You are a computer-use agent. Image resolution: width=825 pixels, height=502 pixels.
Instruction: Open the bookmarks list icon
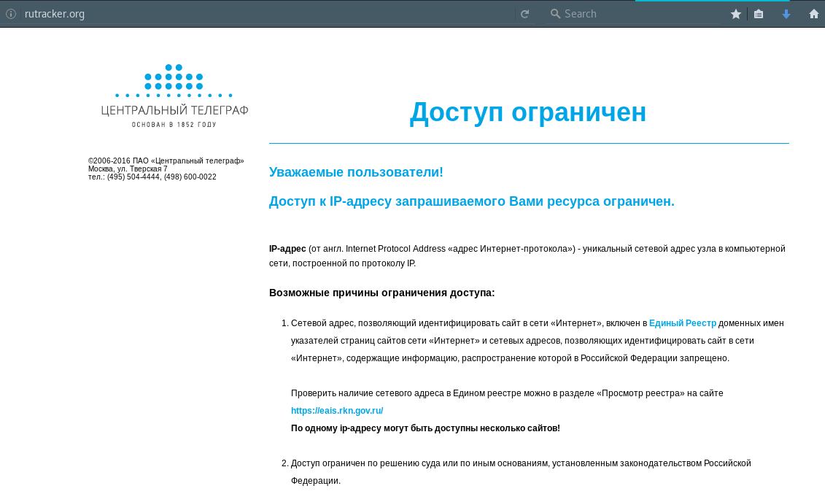click(758, 14)
